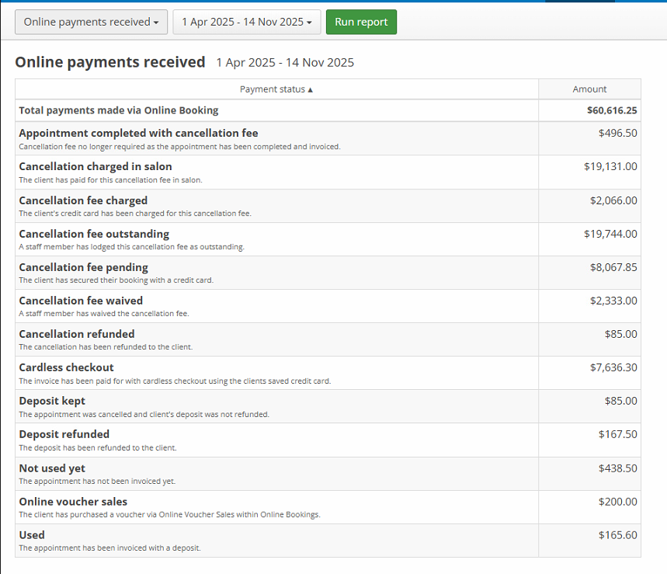Select the Cancellation refunded title

point(77,334)
